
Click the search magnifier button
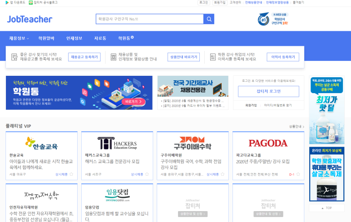pos(209,19)
